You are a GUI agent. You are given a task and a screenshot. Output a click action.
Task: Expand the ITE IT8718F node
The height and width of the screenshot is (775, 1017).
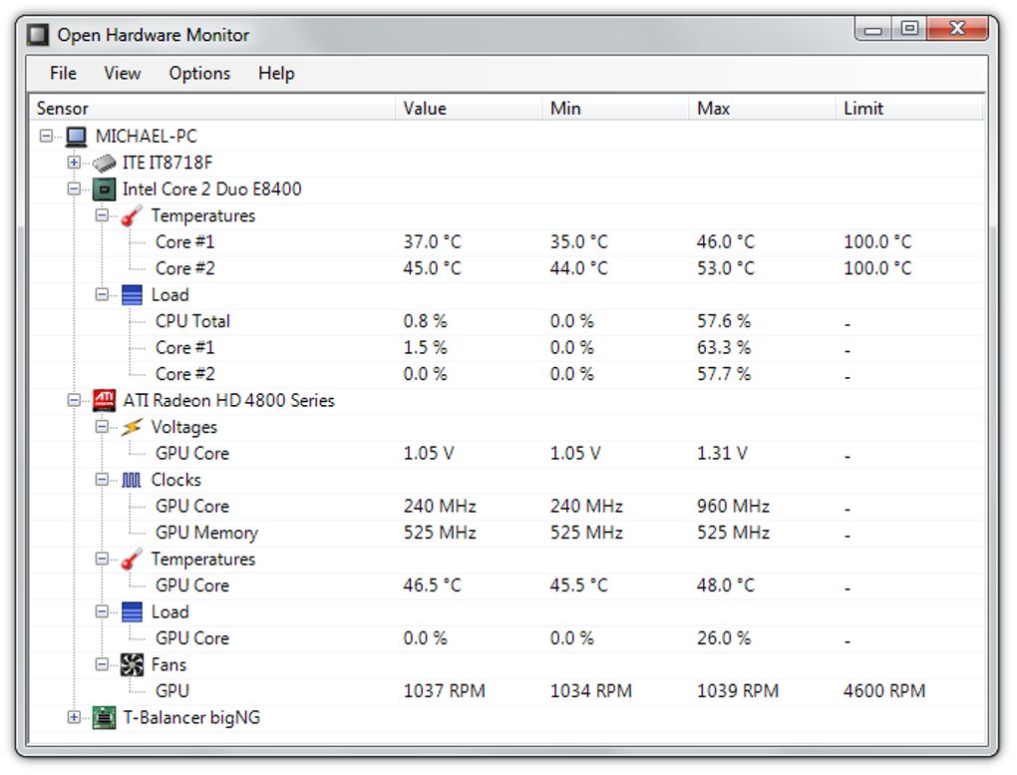point(74,163)
